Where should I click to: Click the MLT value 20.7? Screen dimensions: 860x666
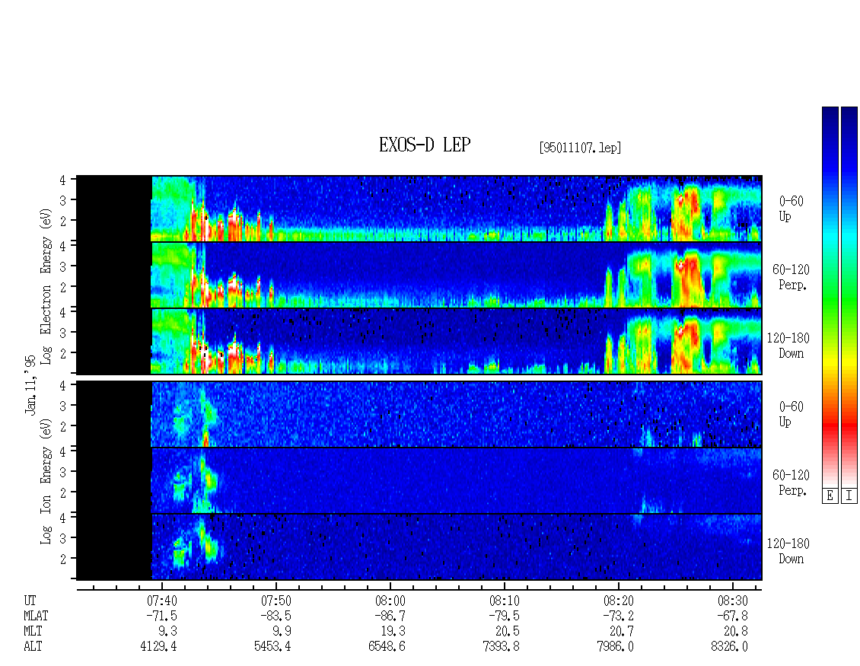point(621,632)
